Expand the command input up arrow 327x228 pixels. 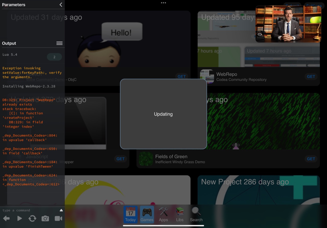61,210
